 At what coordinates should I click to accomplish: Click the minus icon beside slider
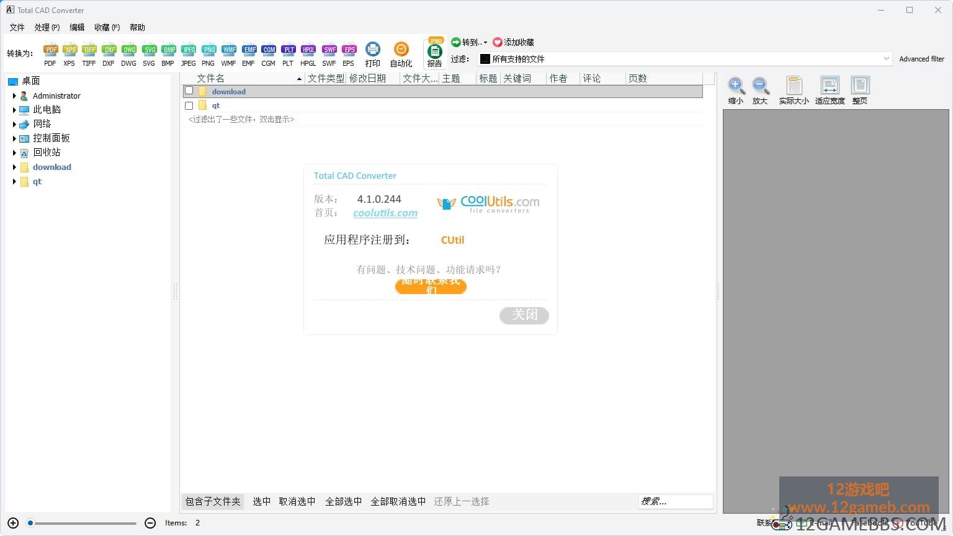(150, 523)
